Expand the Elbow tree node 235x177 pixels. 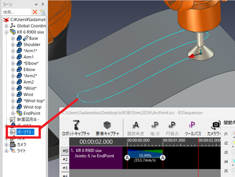[13, 70]
